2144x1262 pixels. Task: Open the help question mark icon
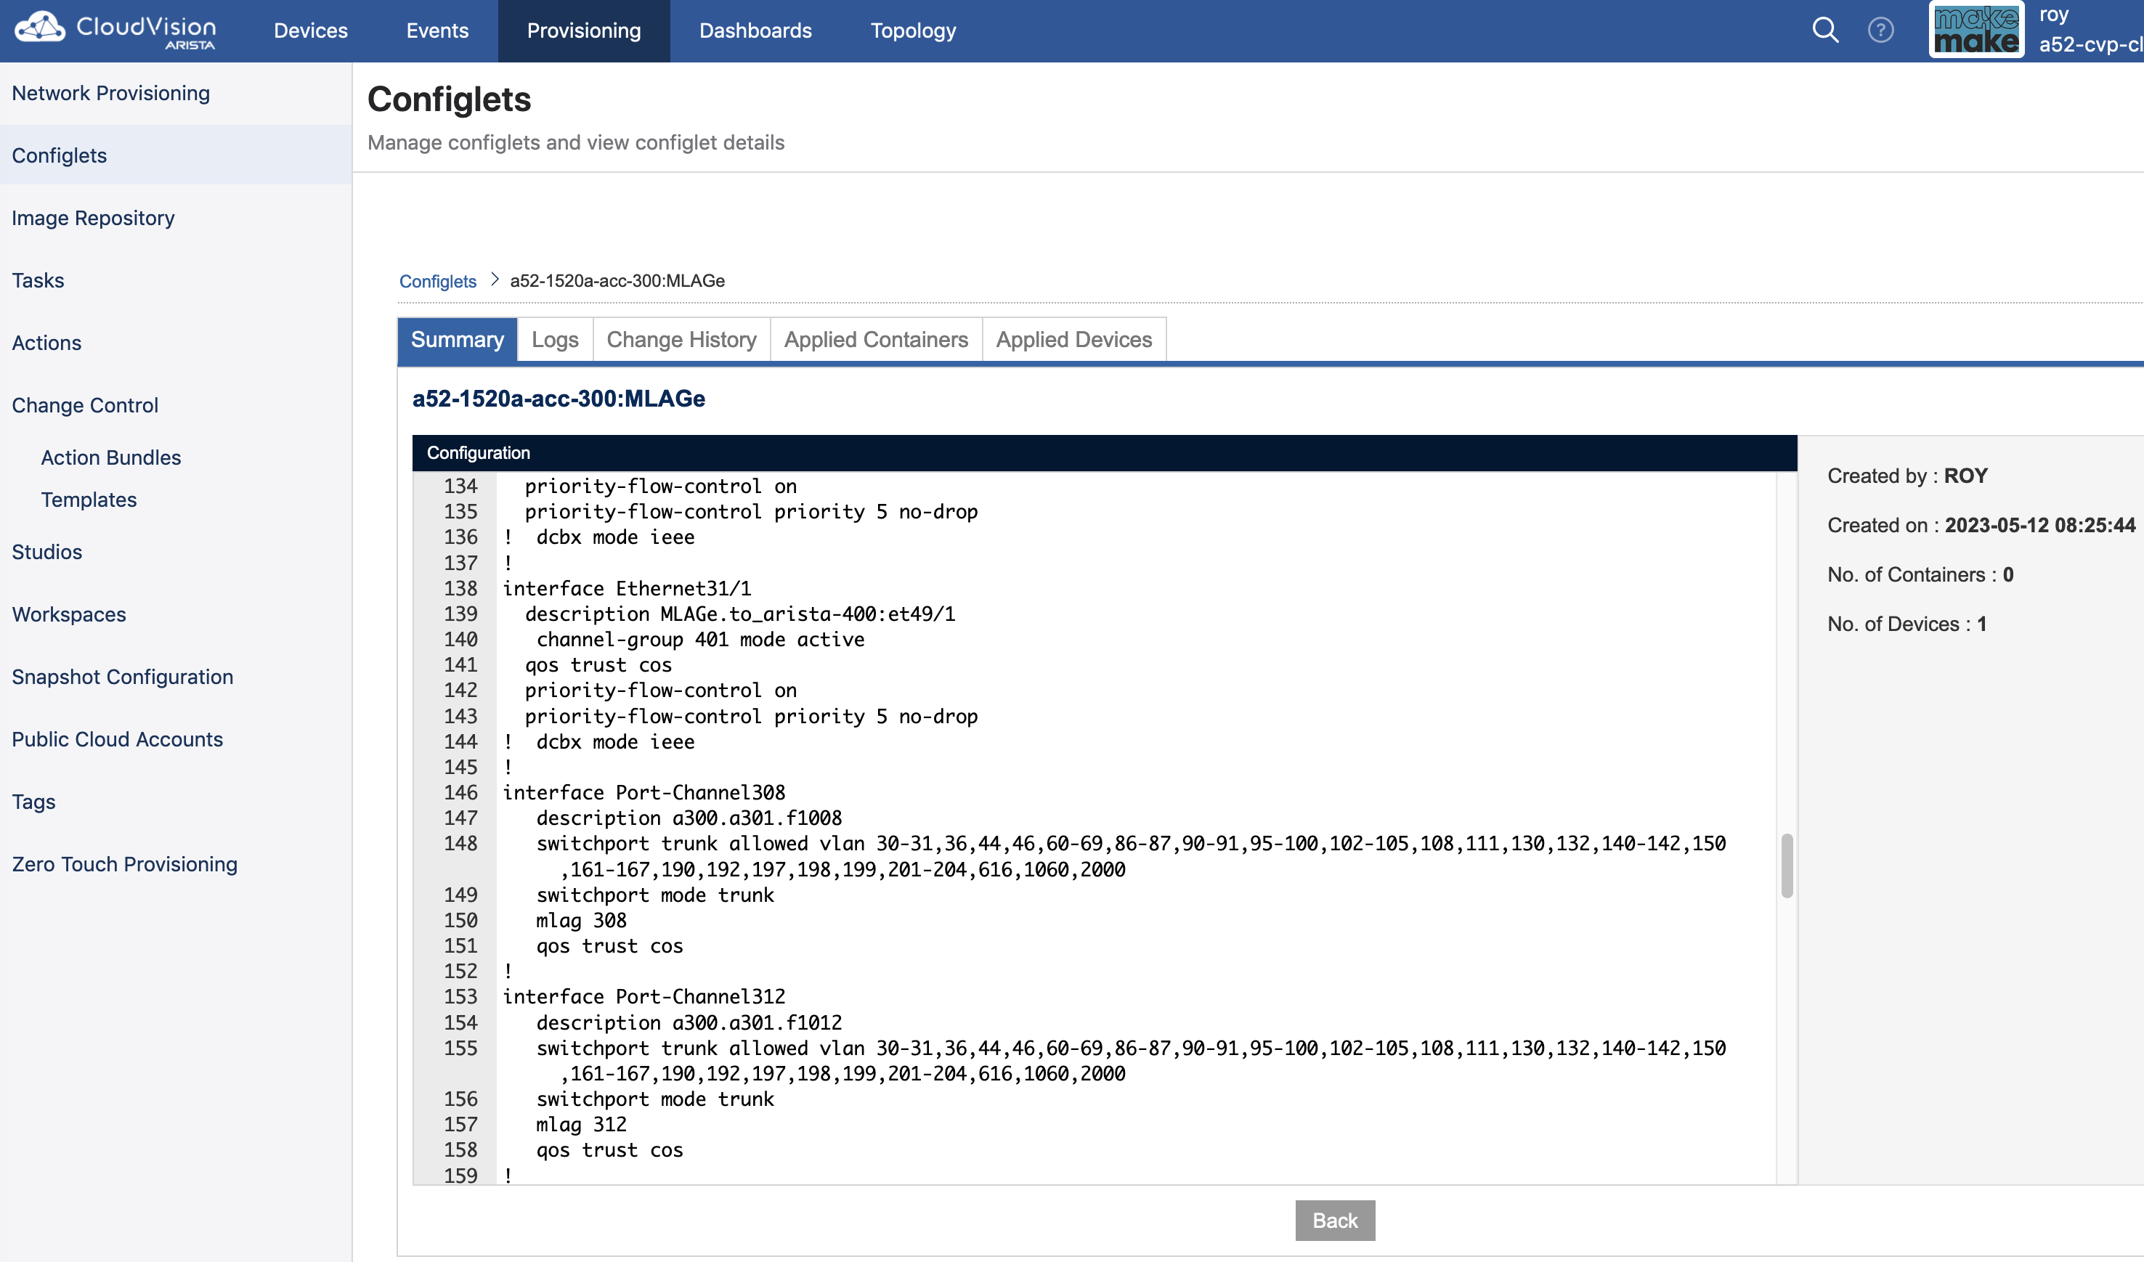(x=1880, y=30)
